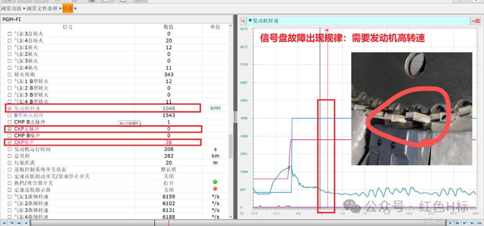
Task: Expand arrow after 快摄 breadcrumb
Action: pos(76,8)
